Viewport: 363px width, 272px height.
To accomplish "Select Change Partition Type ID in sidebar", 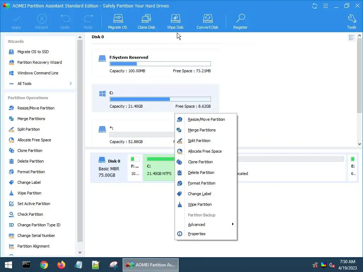I will click(34, 225).
